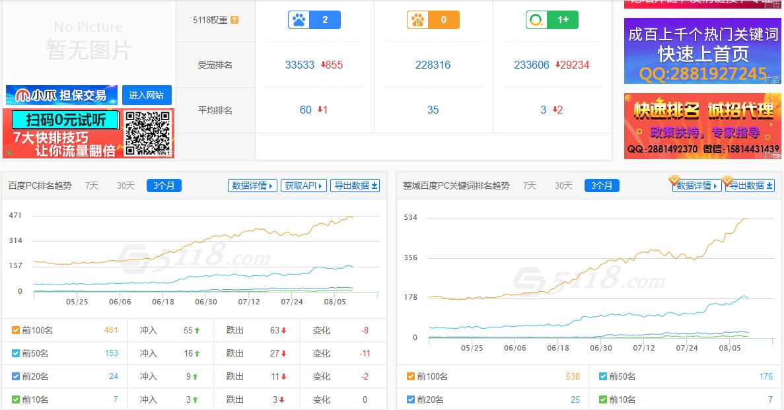Uncheck 前10名 in 整域百度PC关键词 panel

[x=602, y=399]
